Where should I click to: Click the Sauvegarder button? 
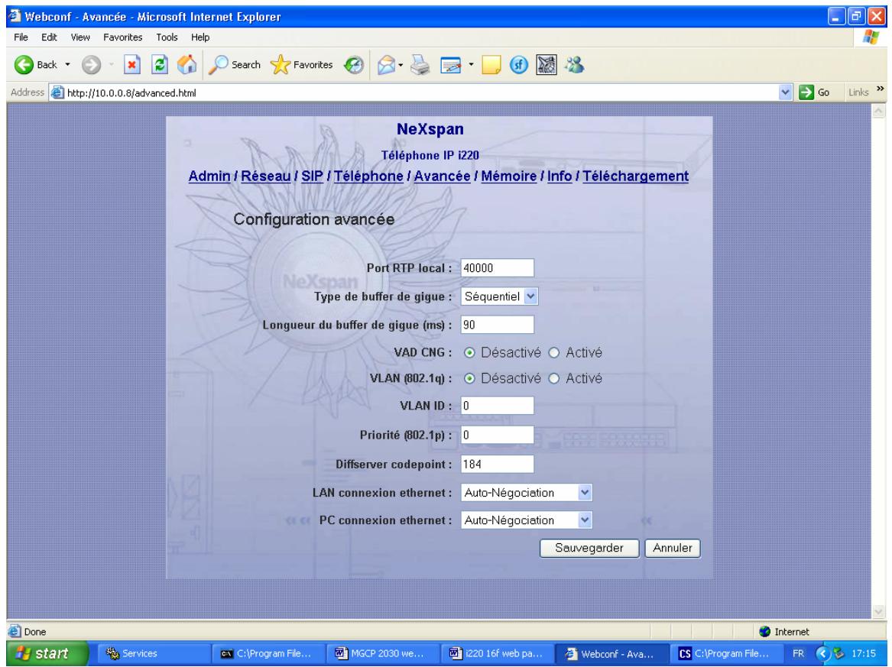[x=589, y=548]
